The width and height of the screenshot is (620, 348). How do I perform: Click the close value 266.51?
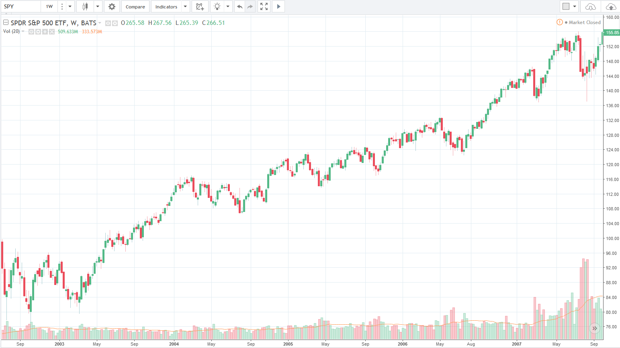(x=216, y=23)
